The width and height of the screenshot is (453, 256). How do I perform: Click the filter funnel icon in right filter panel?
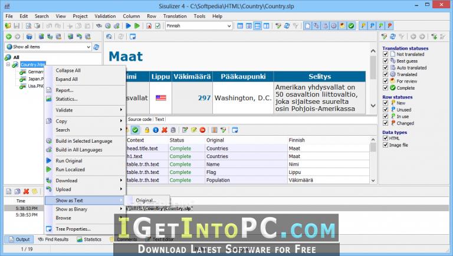[x=384, y=37]
